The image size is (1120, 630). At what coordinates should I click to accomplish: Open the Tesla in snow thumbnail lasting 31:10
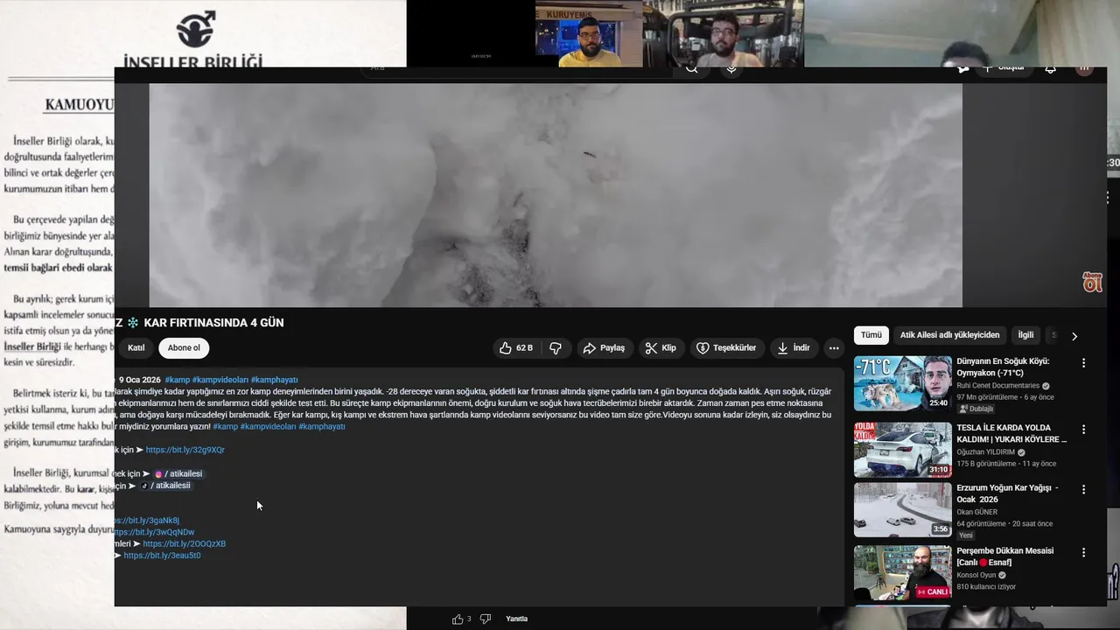[902, 450]
